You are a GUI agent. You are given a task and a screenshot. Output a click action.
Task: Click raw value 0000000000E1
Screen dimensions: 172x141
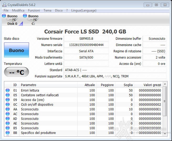coord(150,109)
